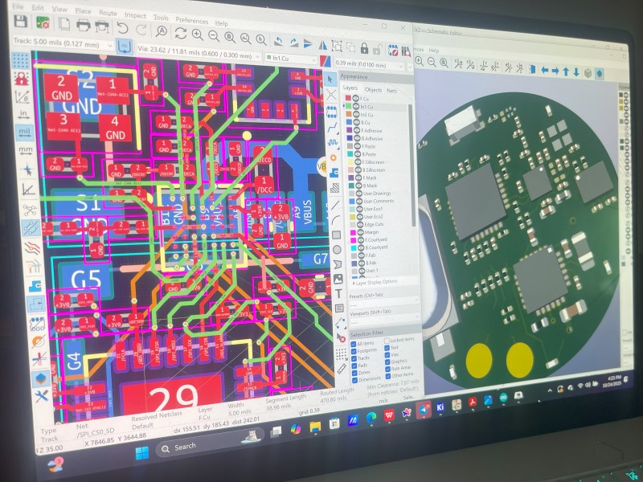Click Margin layer magenta color swatch
This screenshot has height=482, width=643.
[353, 232]
